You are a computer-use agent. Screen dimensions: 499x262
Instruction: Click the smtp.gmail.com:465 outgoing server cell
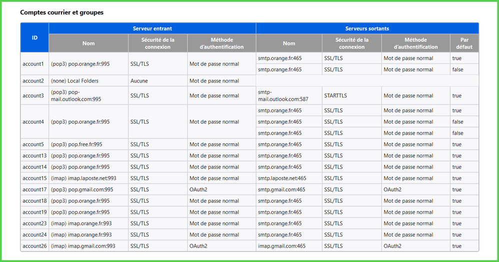pyautogui.click(x=281, y=190)
